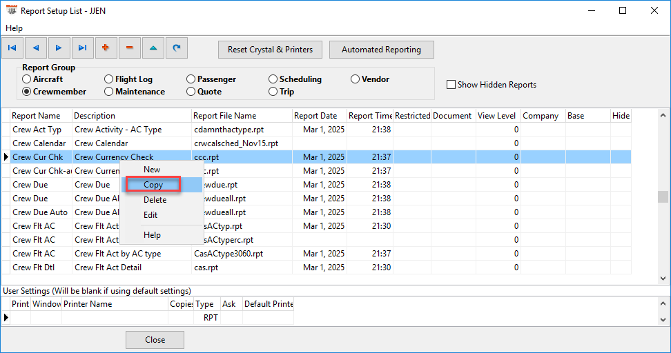Click the cas.rpt file name cell
Viewport: 671px width, 353px height.
tap(242, 268)
